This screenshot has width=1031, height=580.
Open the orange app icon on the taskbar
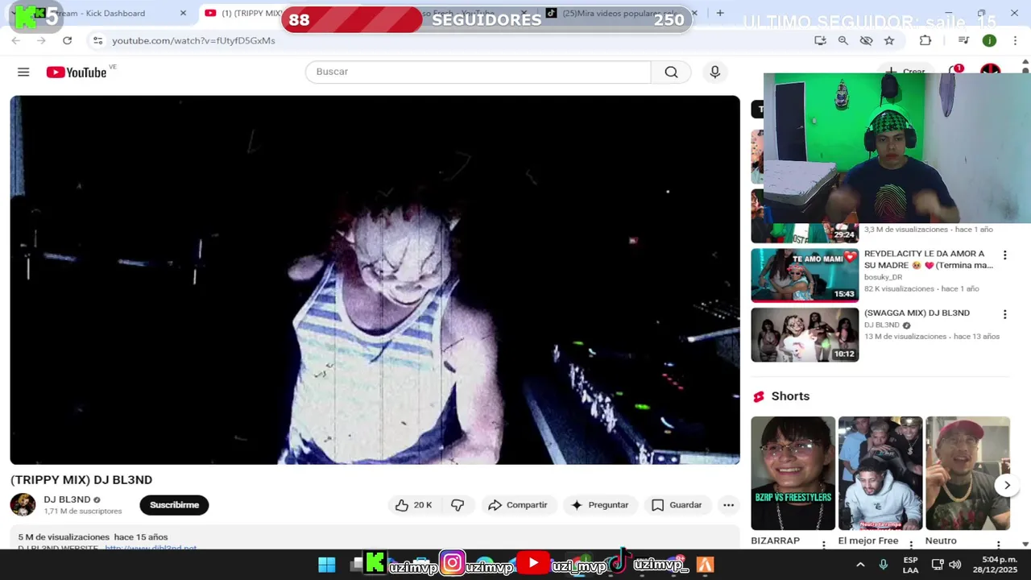point(705,565)
